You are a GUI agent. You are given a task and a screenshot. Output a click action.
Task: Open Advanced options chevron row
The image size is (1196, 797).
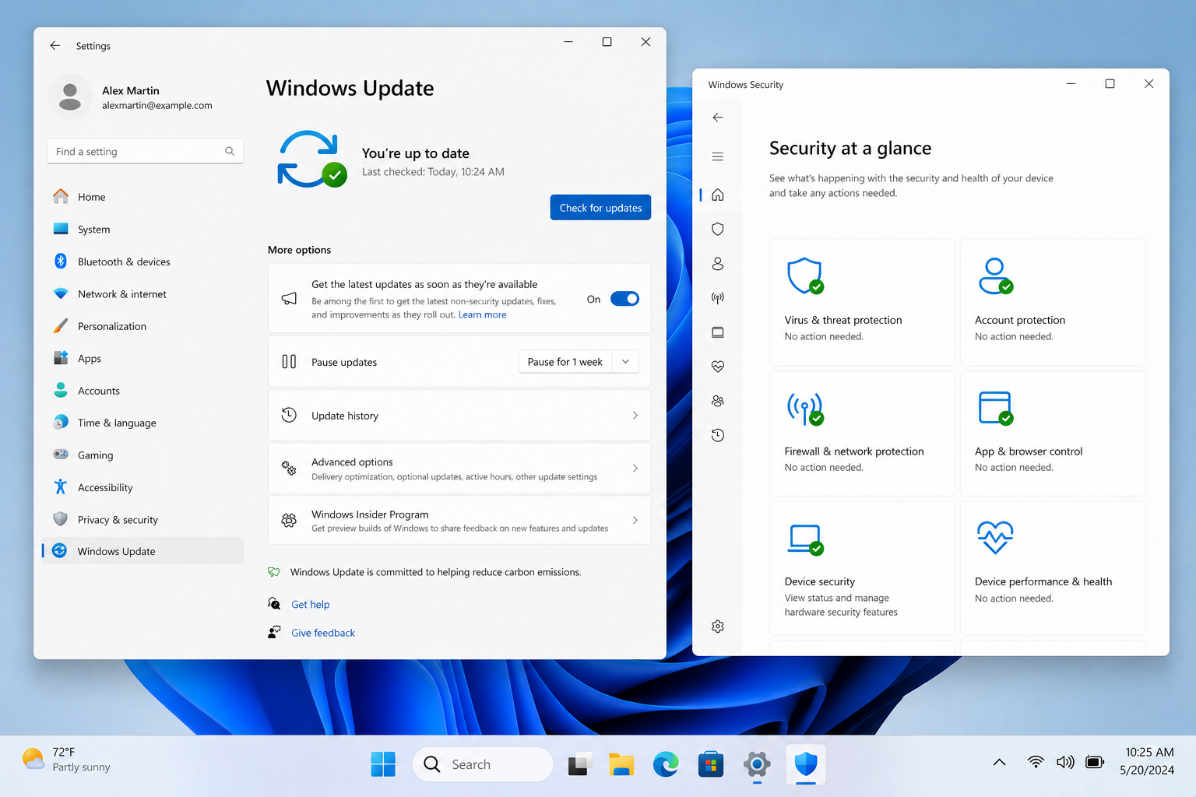click(x=459, y=469)
